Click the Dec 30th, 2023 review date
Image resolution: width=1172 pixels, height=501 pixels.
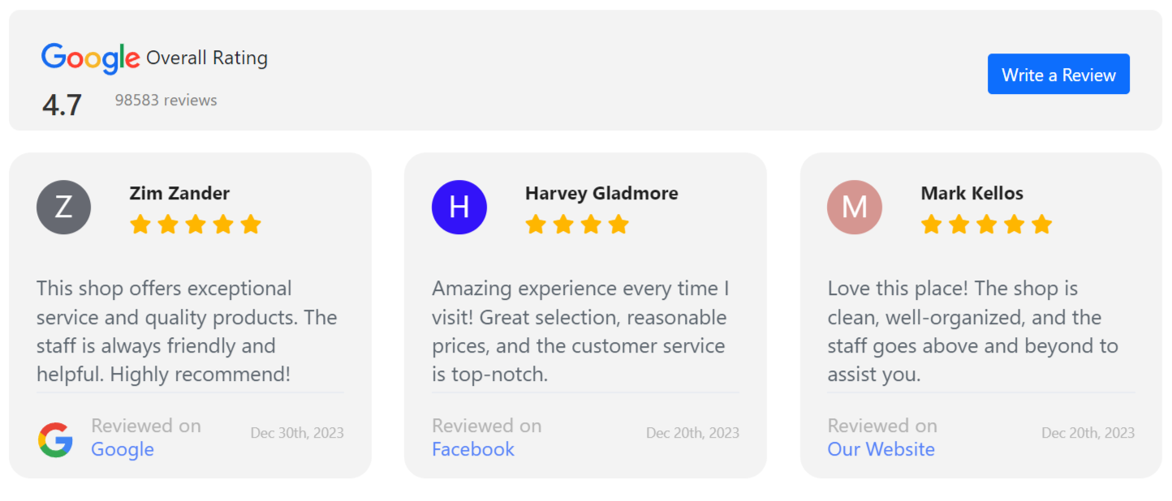[x=297, y=433]
